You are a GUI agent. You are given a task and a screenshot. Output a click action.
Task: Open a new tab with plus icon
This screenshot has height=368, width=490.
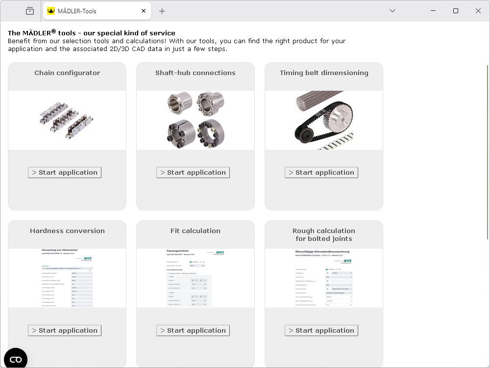[162, 11]
